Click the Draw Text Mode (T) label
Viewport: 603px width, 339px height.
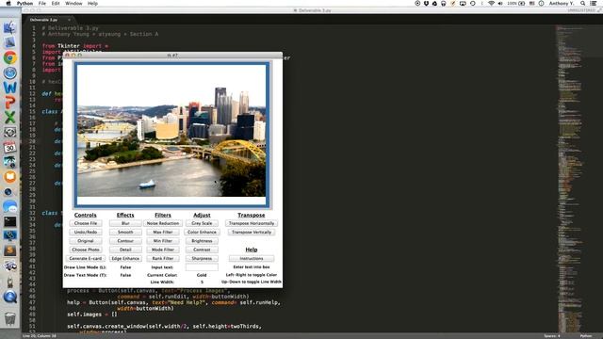click(x=85, y=275)
